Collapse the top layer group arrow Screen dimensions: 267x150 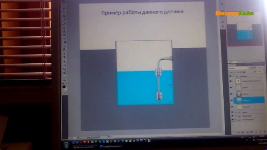[234, 76]
